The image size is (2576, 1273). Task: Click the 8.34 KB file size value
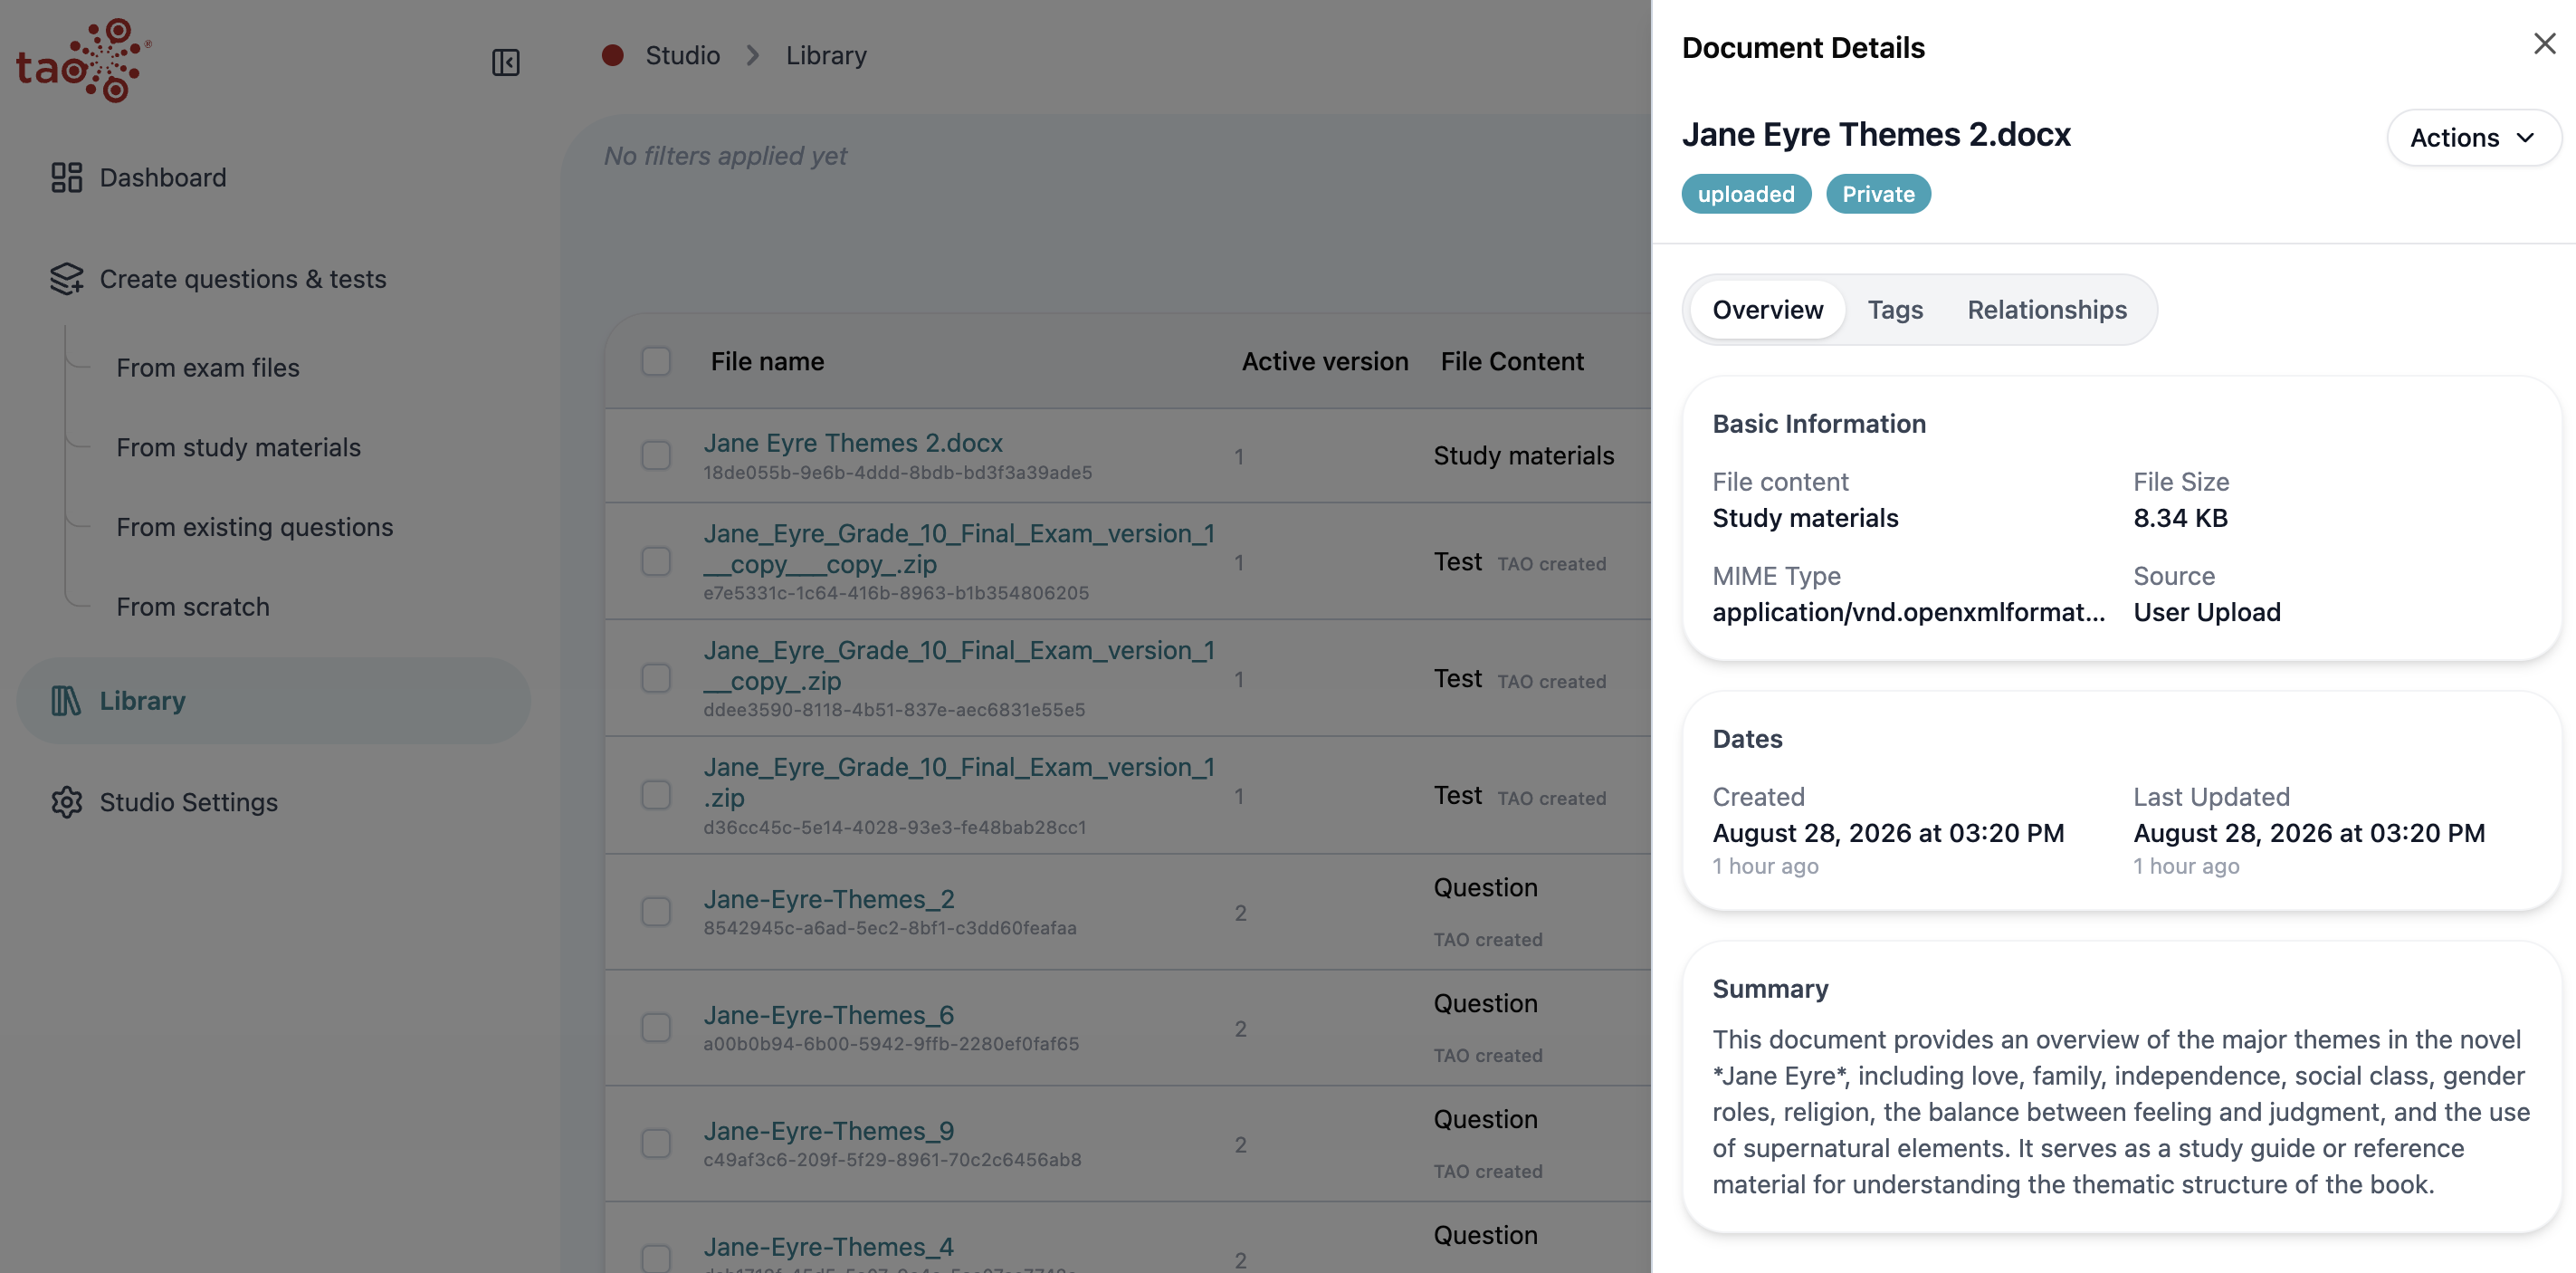coord(2180,518)
